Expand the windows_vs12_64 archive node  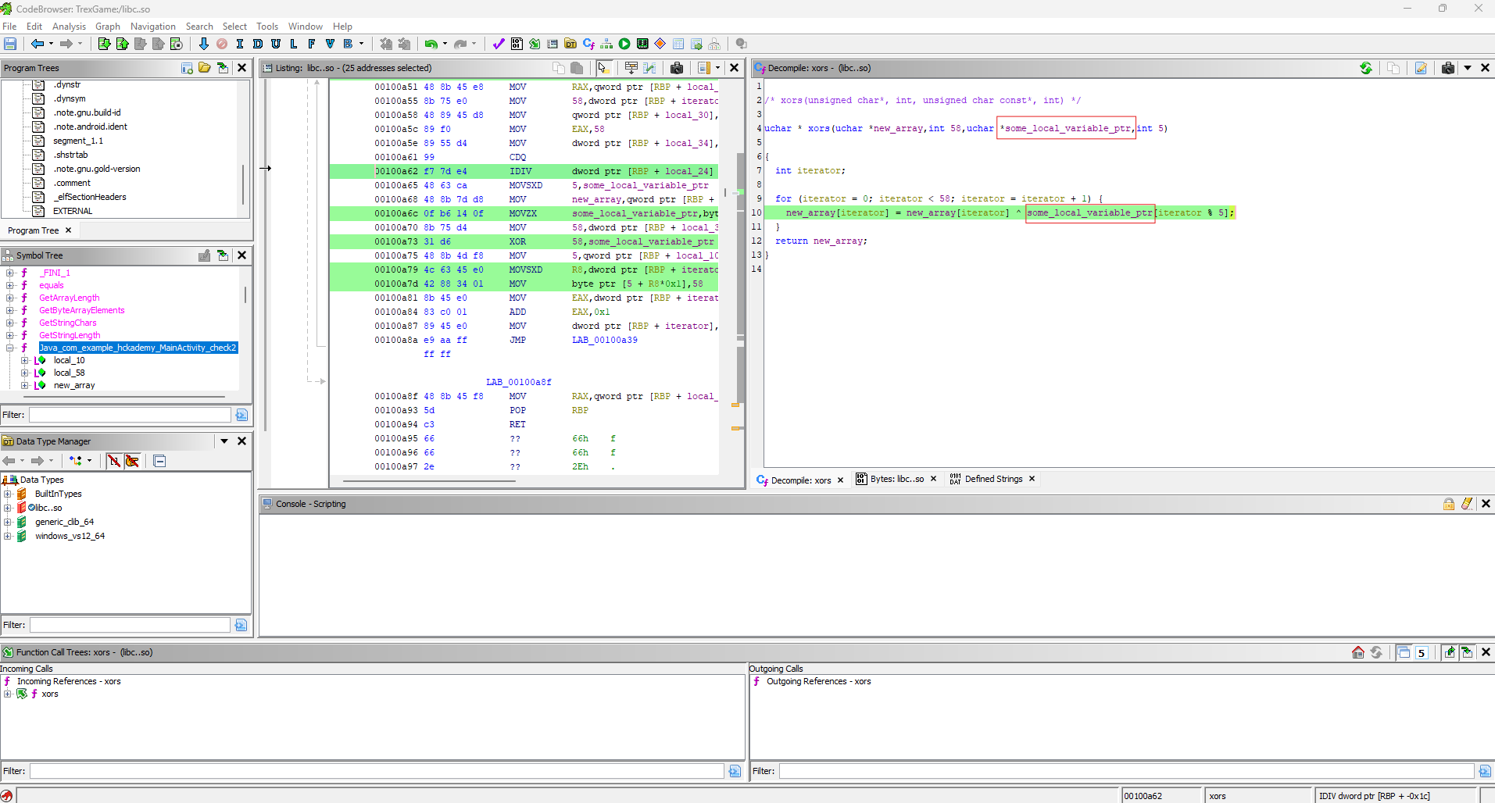(x=8, y=536)
